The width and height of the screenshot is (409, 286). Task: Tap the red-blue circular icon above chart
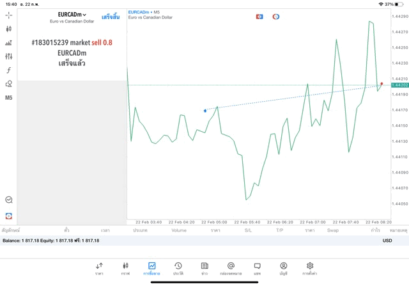click(275, 17)
